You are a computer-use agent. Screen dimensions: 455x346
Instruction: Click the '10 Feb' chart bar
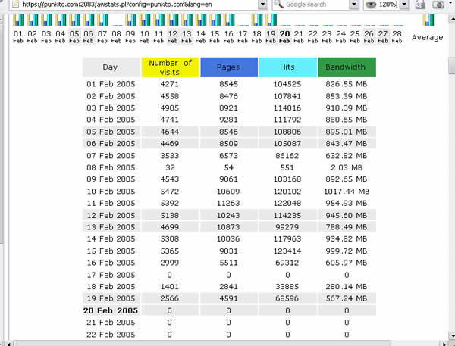[x=145, y=20]
